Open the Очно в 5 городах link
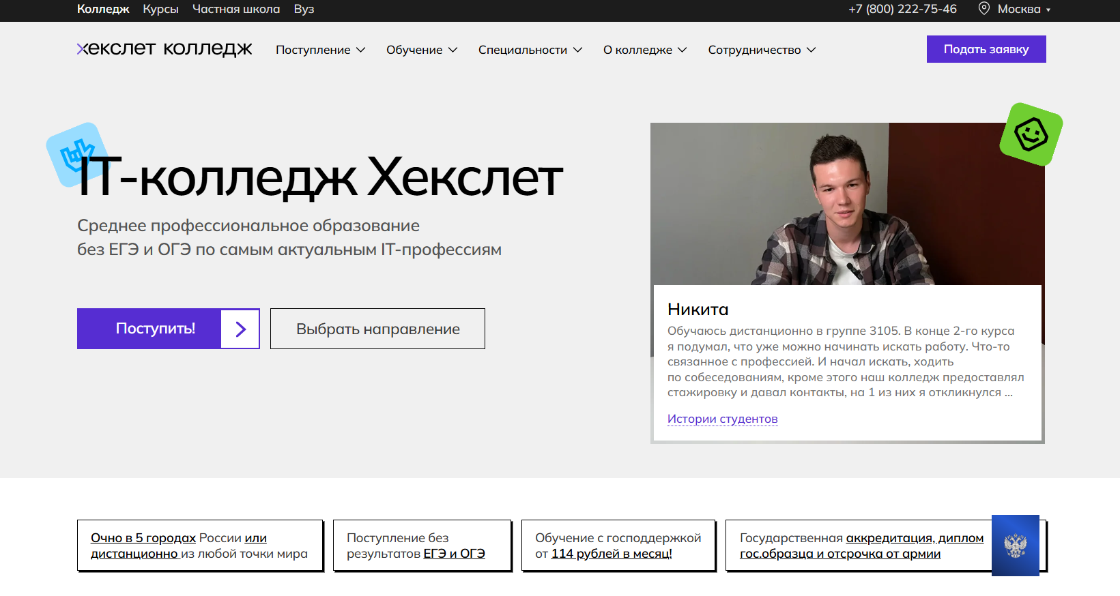 (x=143, y=538)
